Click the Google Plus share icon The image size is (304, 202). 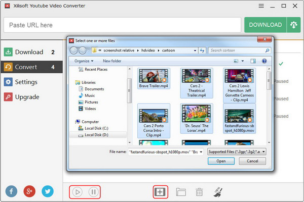tap(30, 191)
